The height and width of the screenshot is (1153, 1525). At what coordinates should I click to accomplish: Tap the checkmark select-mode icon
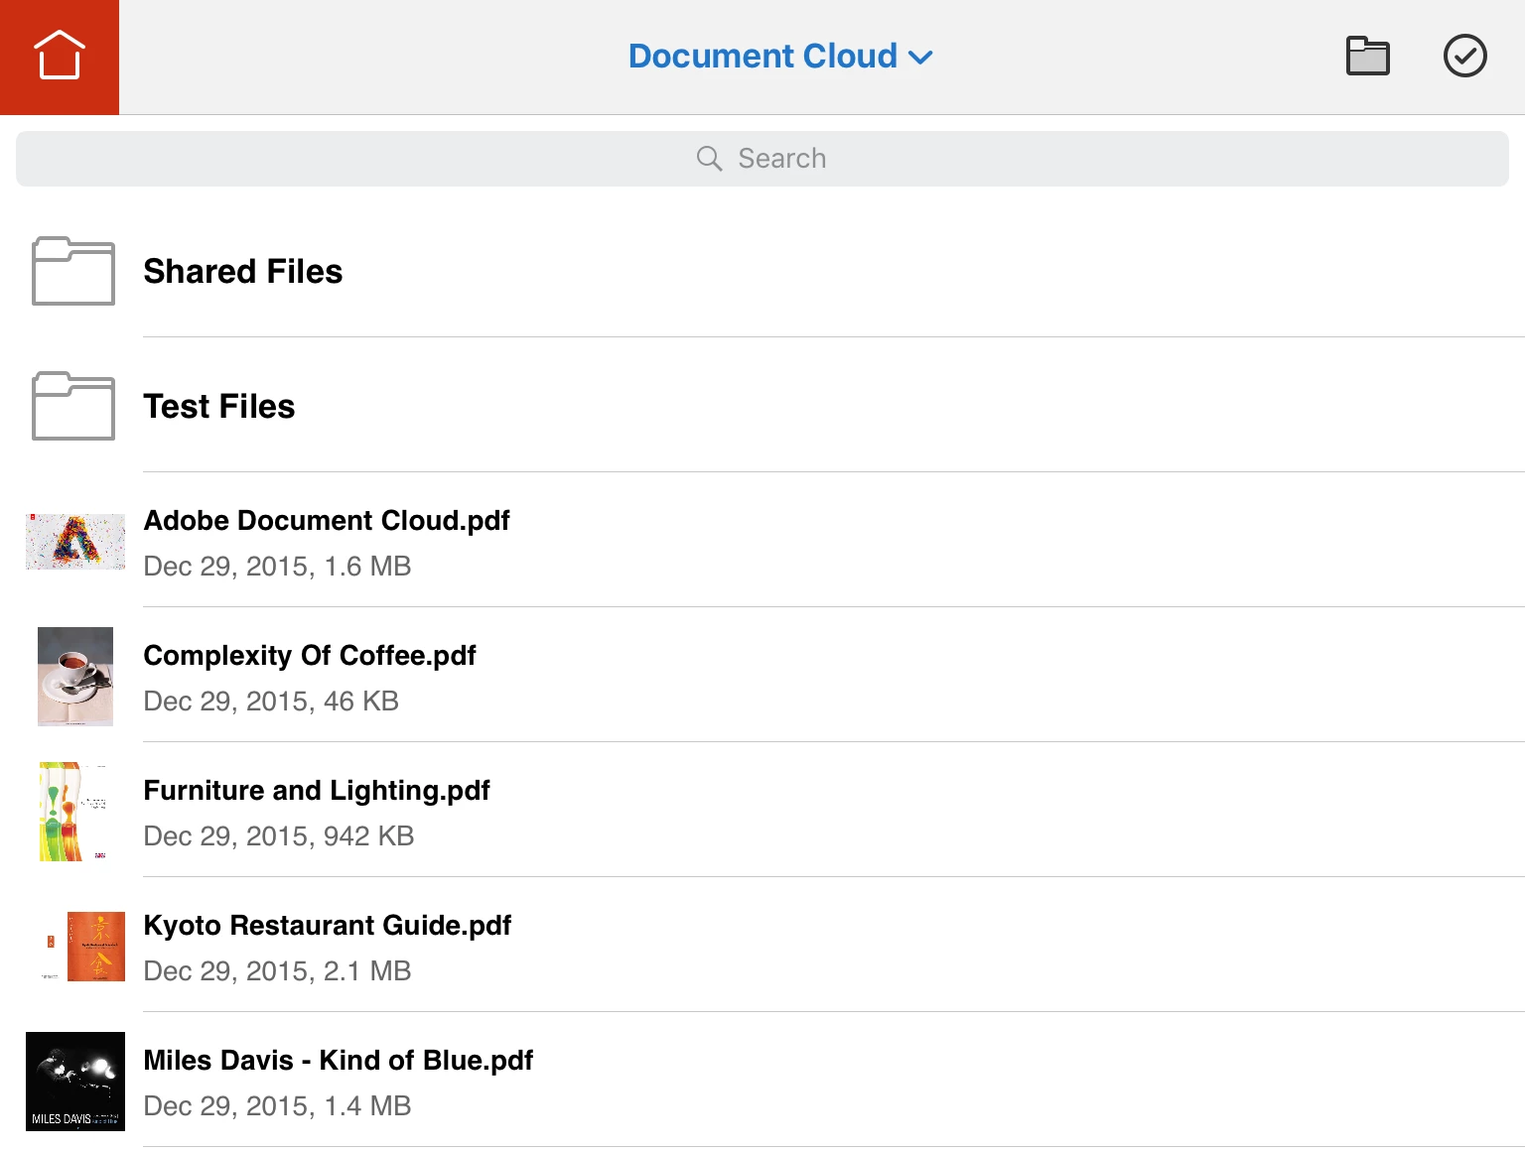click(x=1464, y=56)
